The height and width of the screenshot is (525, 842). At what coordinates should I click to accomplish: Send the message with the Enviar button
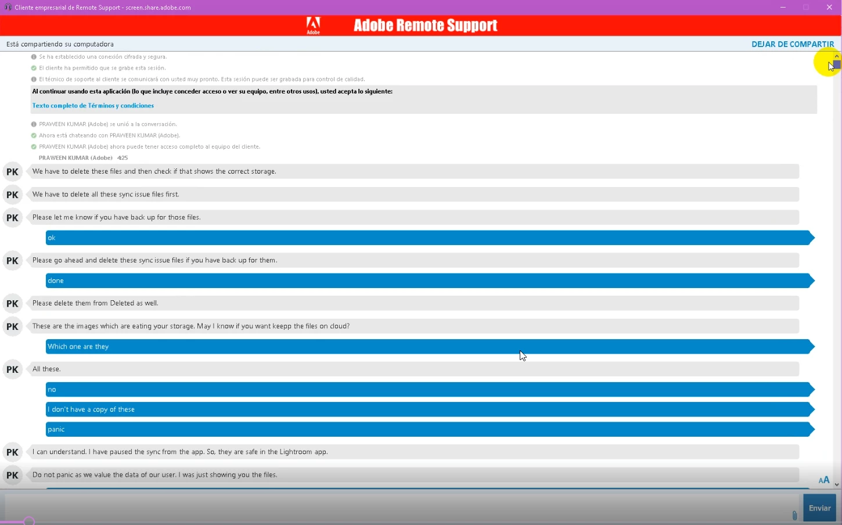pos(819,508)
